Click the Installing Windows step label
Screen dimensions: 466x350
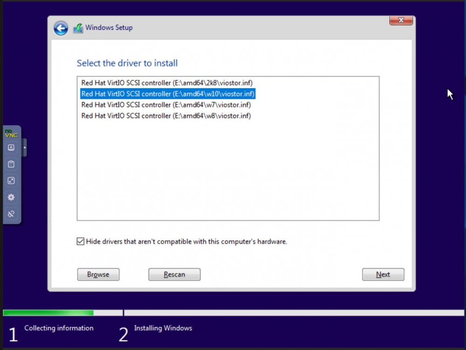pos(163,328)
